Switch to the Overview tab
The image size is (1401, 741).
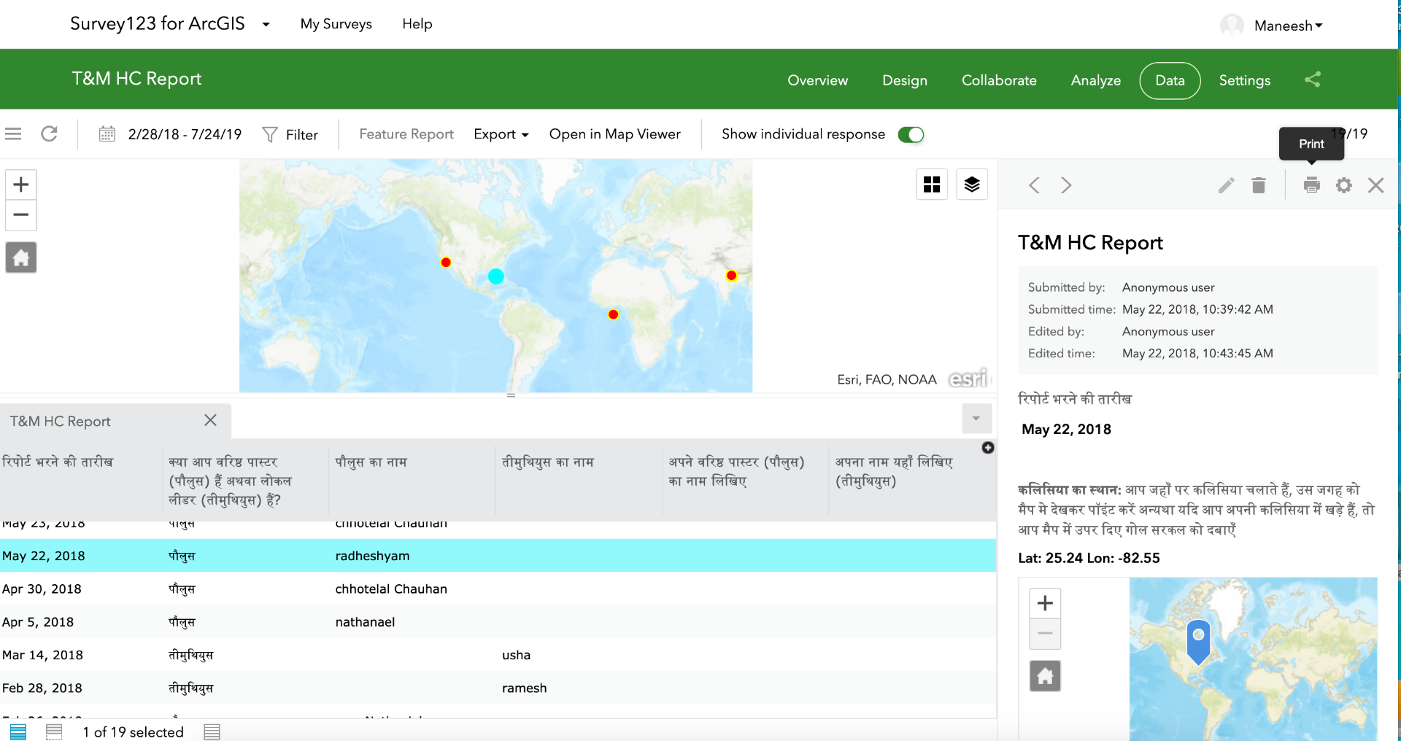point(818,80)
